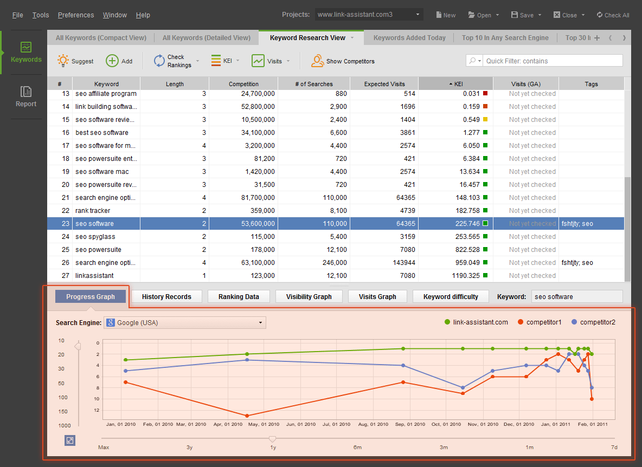Select the seo spyglass keyword row
642x467 pixels.
(x=336, y=236)
